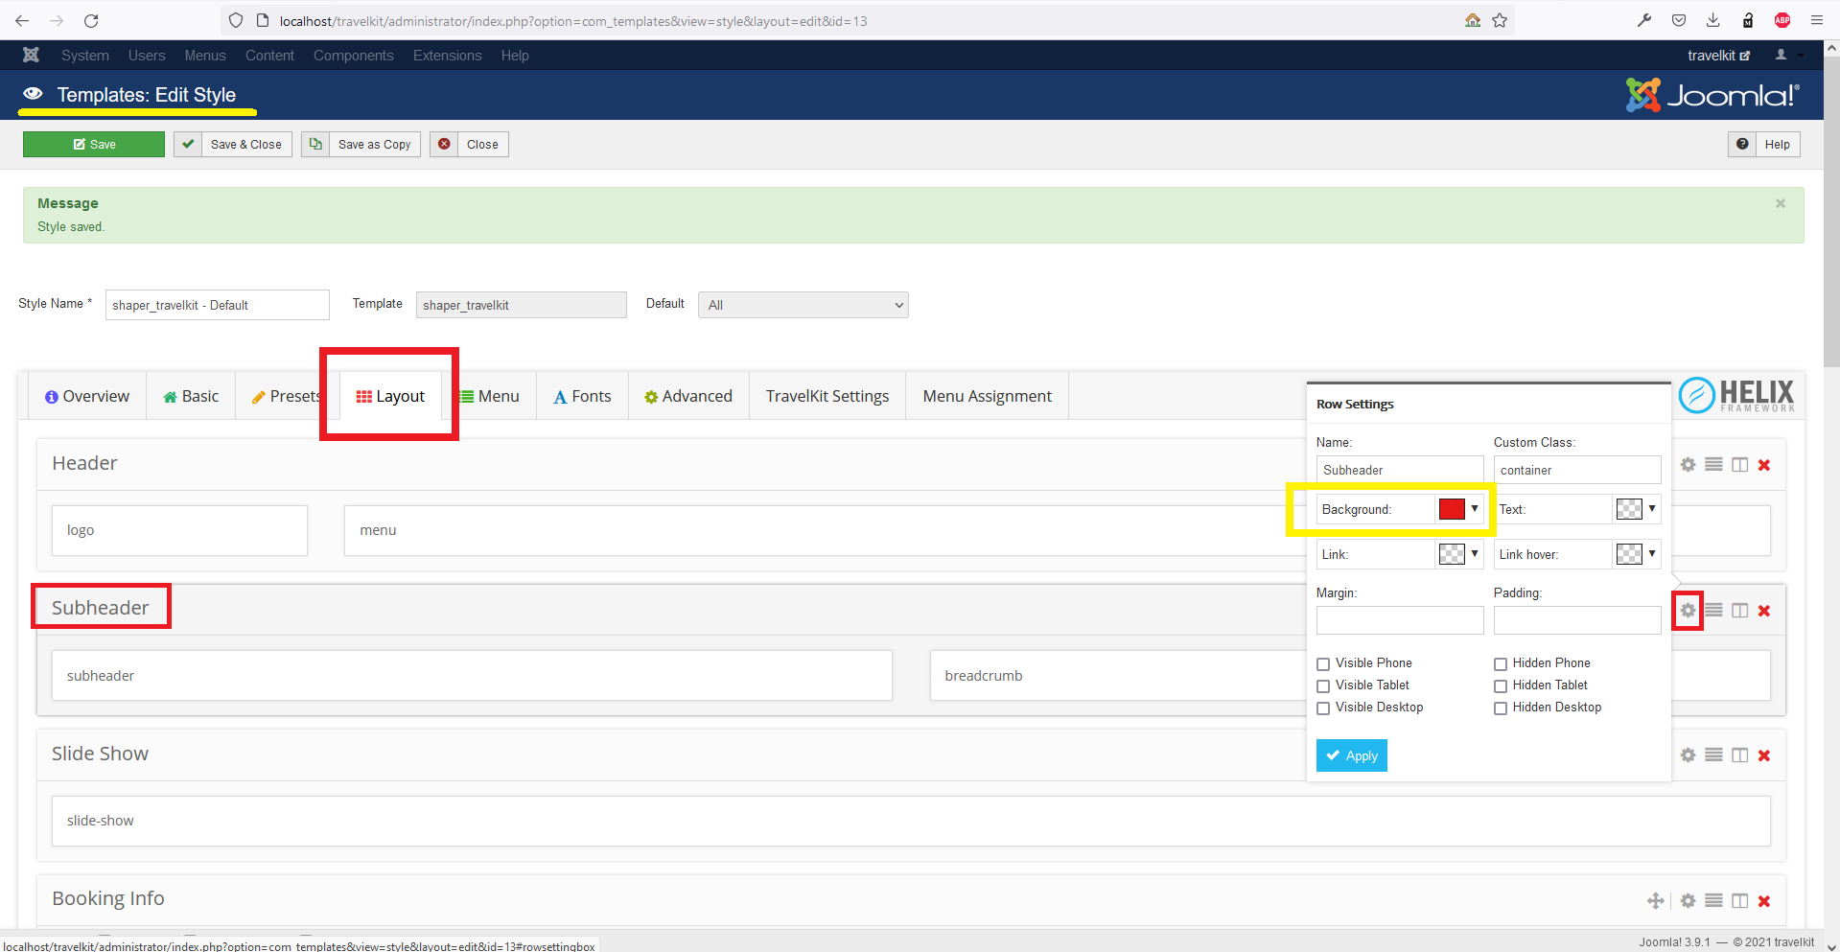Image resolution: width=1840 pixels, height=952 pixels.
Task: Click the Apply button in Row Settings
Action: pos(1351,755)
